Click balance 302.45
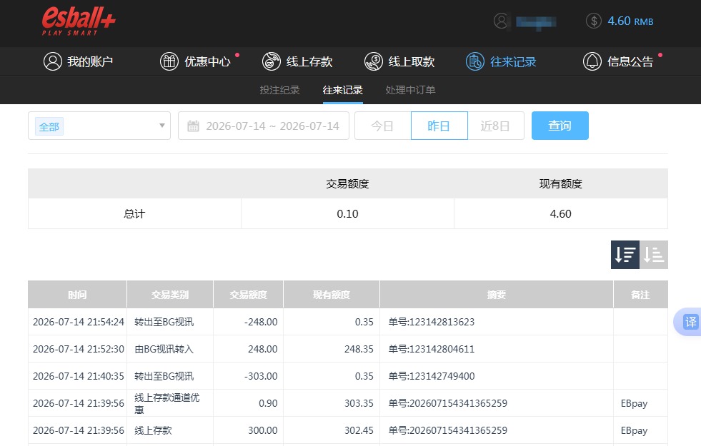 (359, 430)
